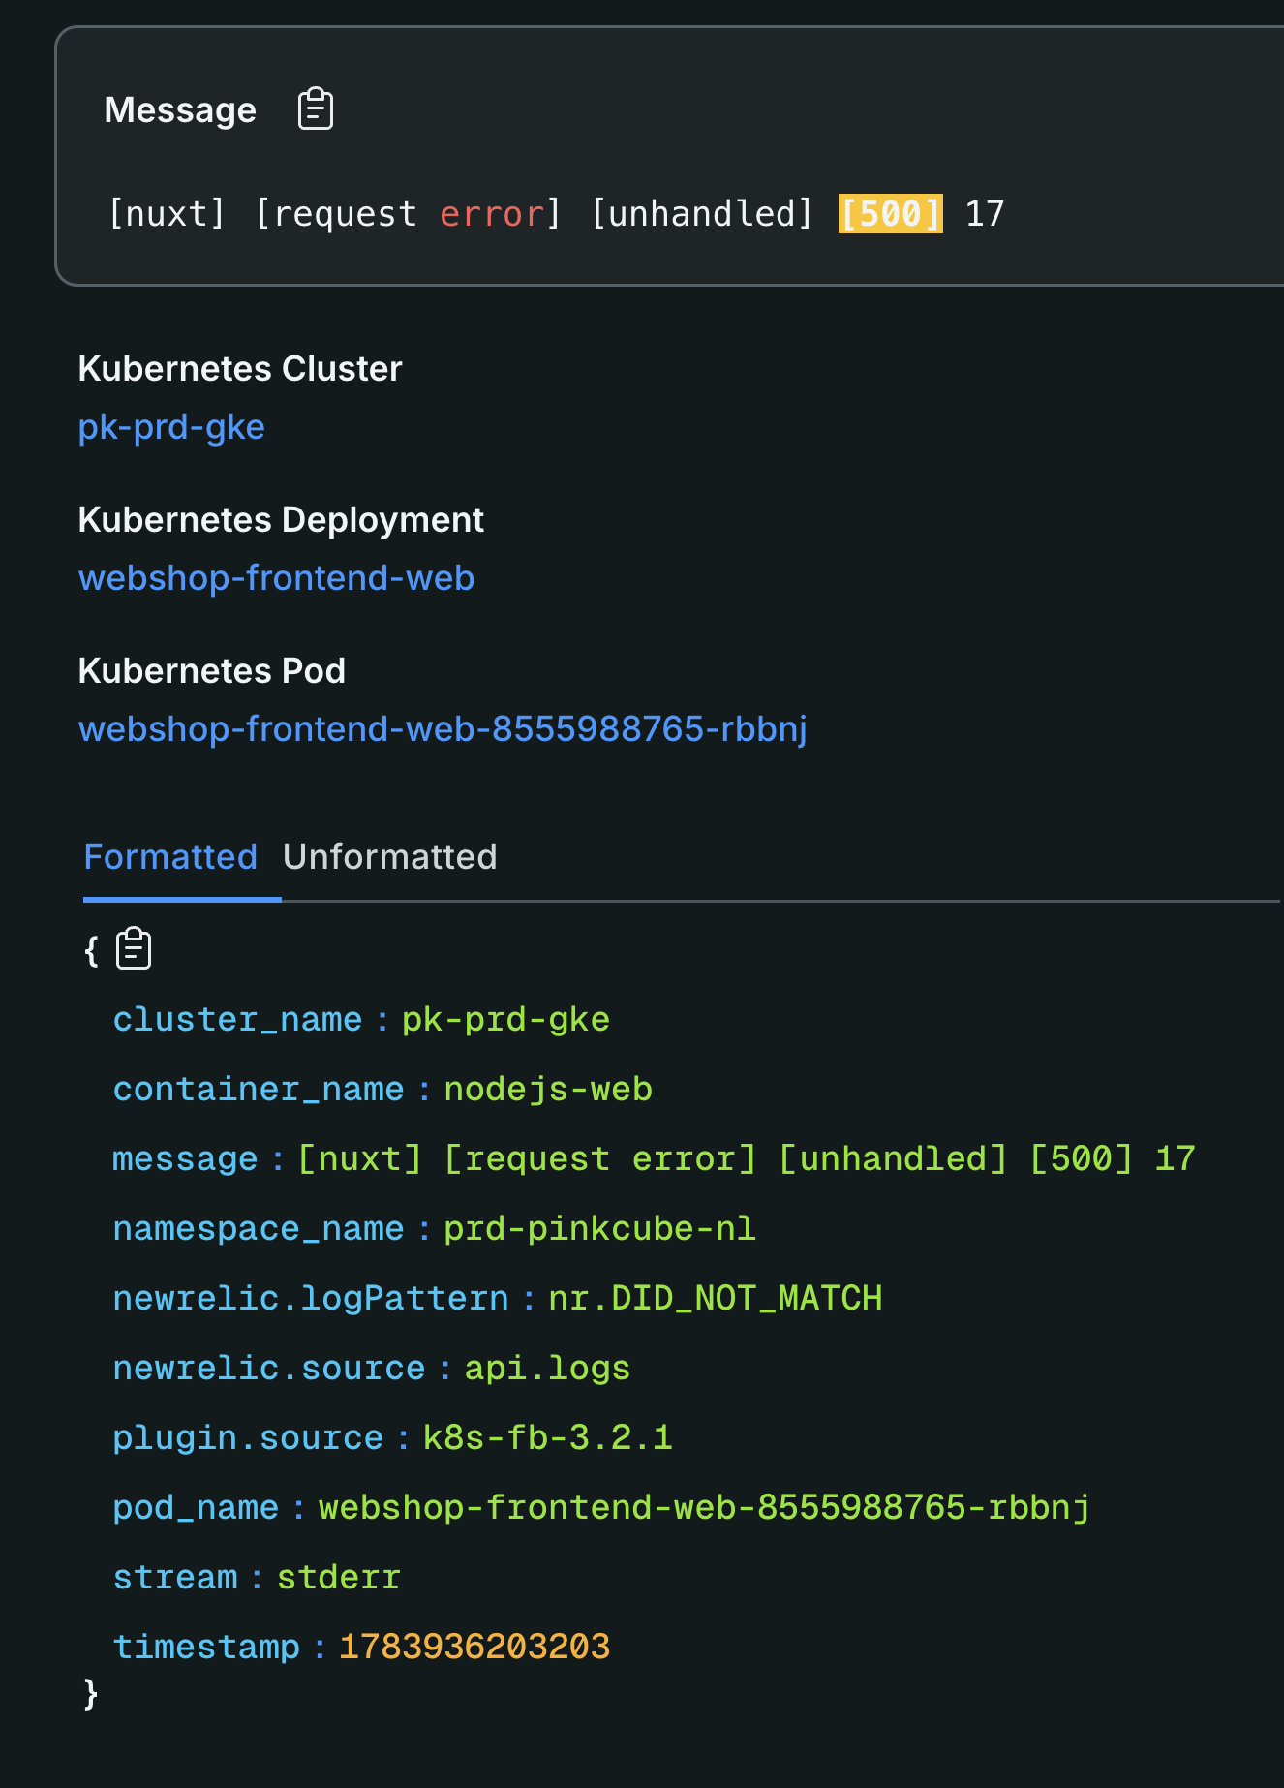The width and height of the screenshot is (1284, 1788).
Task: Click the plugin.source key
Action: point(248,1438)
